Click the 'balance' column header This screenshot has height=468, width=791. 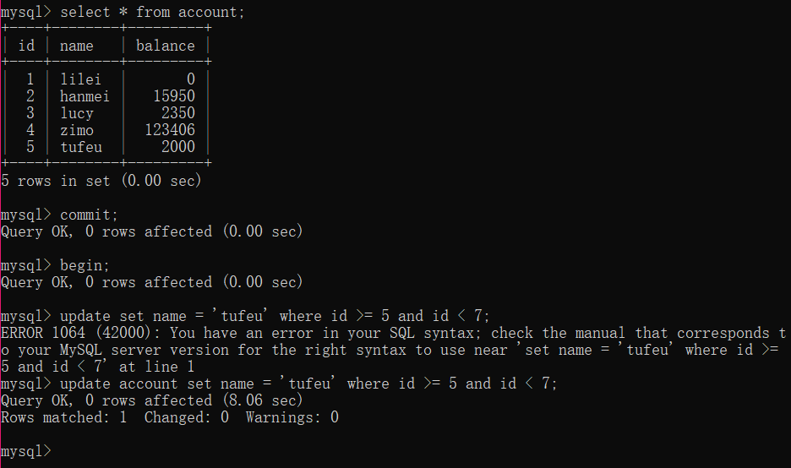(x=166, y=46)
